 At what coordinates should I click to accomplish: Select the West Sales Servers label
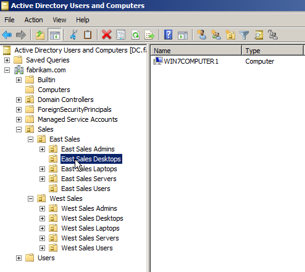click(x=90, y=238)
